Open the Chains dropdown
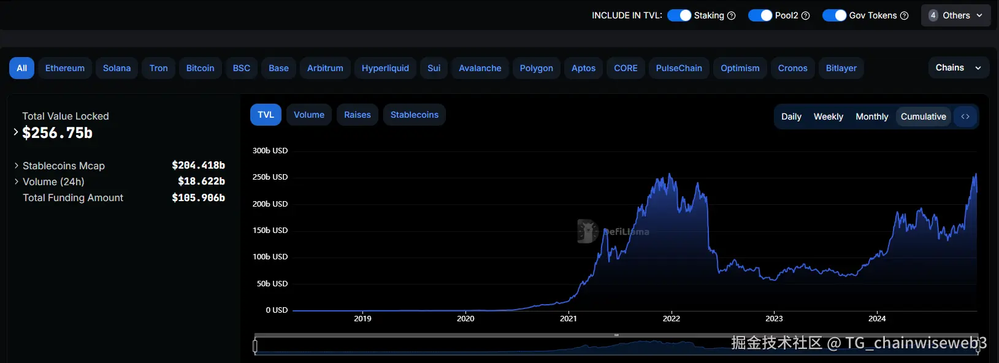999x363 pixels. pos(958,67)
